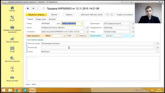Screen dimensions: 165x93
Task: Open calculator in Сумма оплаты field
Action: click(110, 36)
